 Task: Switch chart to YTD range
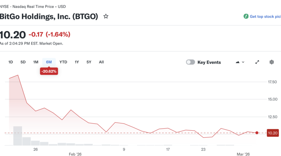pos(63,62)
